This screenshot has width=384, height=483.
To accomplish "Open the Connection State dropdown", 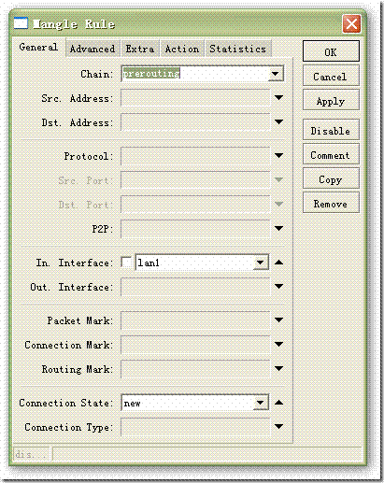I will [x=261, y=403].
